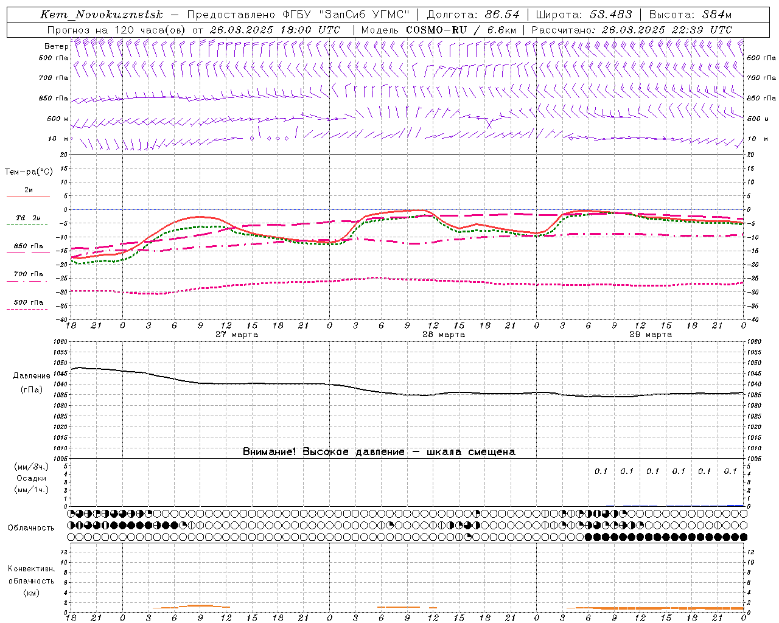Screen dimensions: 779x623
Task: Select the "Широта: 53.483" header field
Action: coord(584,15)
